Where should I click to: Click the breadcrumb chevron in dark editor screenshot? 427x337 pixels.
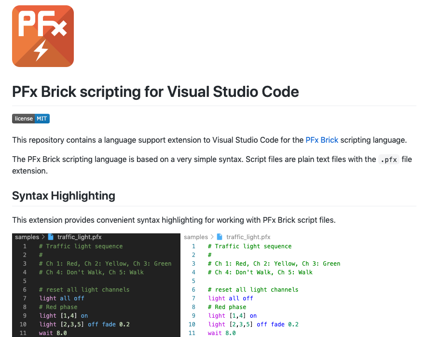tap(43, 237)
